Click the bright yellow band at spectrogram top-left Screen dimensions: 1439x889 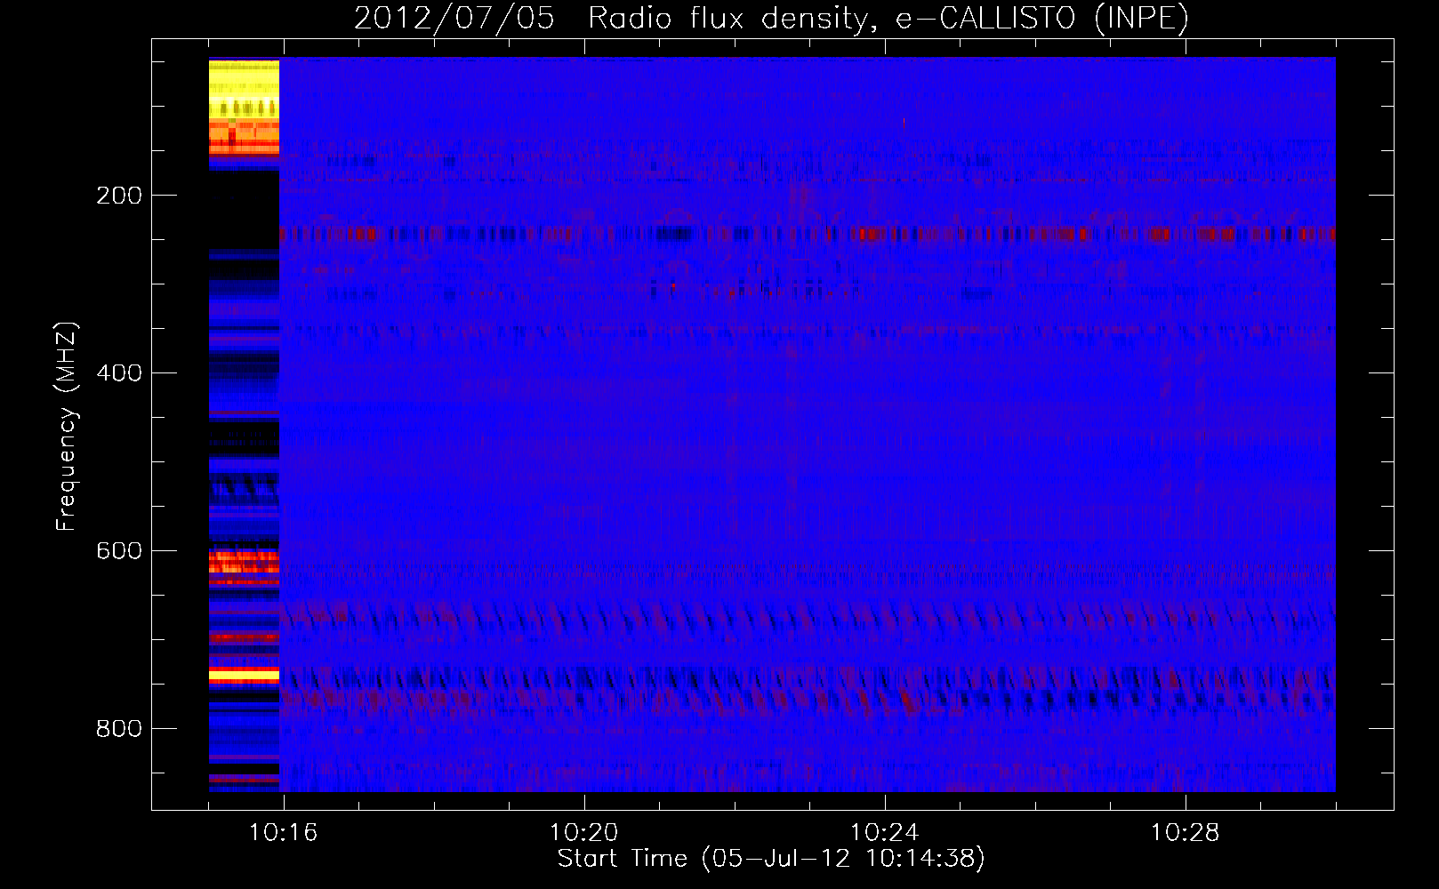coord(244,89)
